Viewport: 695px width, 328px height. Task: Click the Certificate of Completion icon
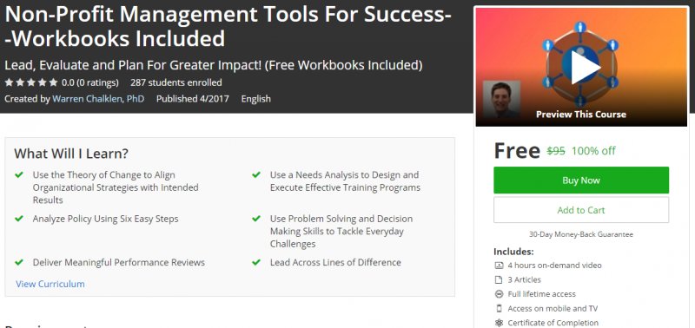pyautogui.click(x=499, y=323)
